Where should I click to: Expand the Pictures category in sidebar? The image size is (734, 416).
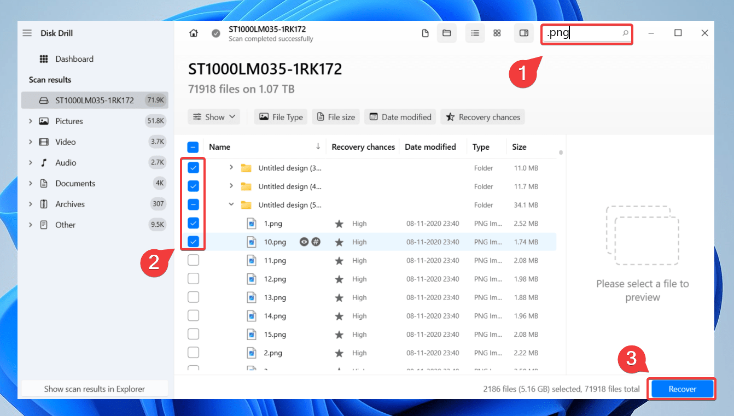(31, 121)
